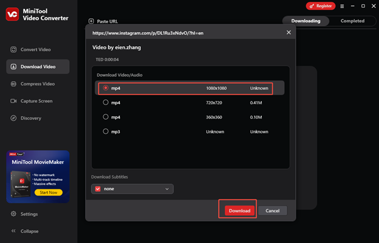Click the Convert Video sidebar icon
The image size is (379, 243).
click(x=13, y=50)
